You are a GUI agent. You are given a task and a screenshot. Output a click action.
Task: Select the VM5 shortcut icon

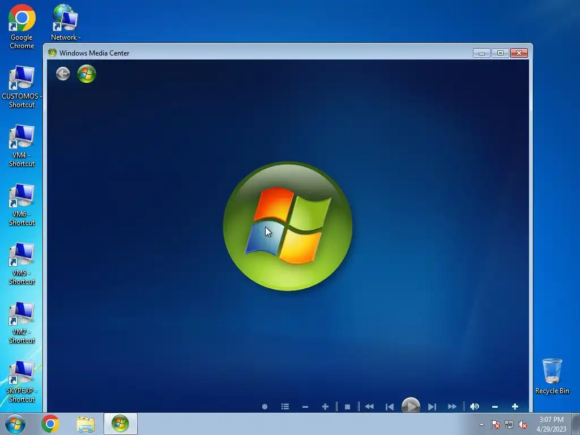click(22, 263)
